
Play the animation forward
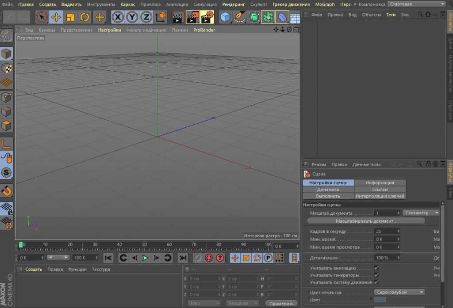coord(145,258)
